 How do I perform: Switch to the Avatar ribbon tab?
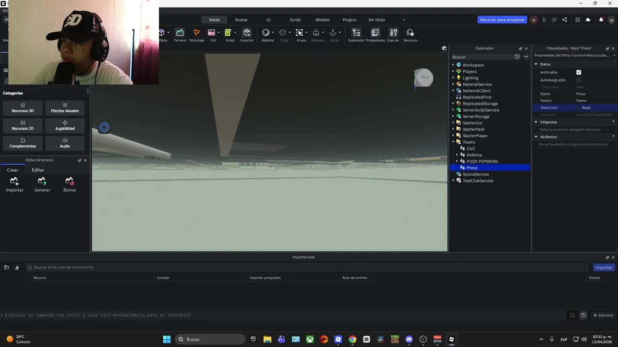click(241, 20)
